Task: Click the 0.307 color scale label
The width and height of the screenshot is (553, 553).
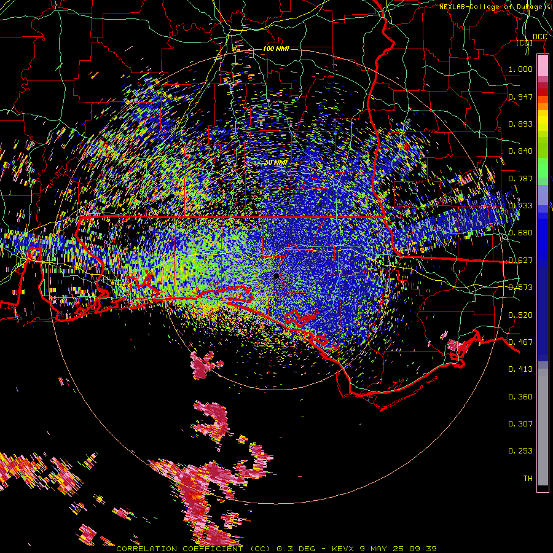Action: [x=520, y=424]
